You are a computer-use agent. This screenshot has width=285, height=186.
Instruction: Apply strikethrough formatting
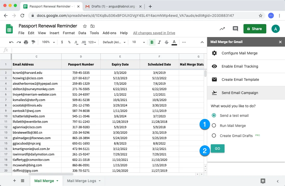167,42
